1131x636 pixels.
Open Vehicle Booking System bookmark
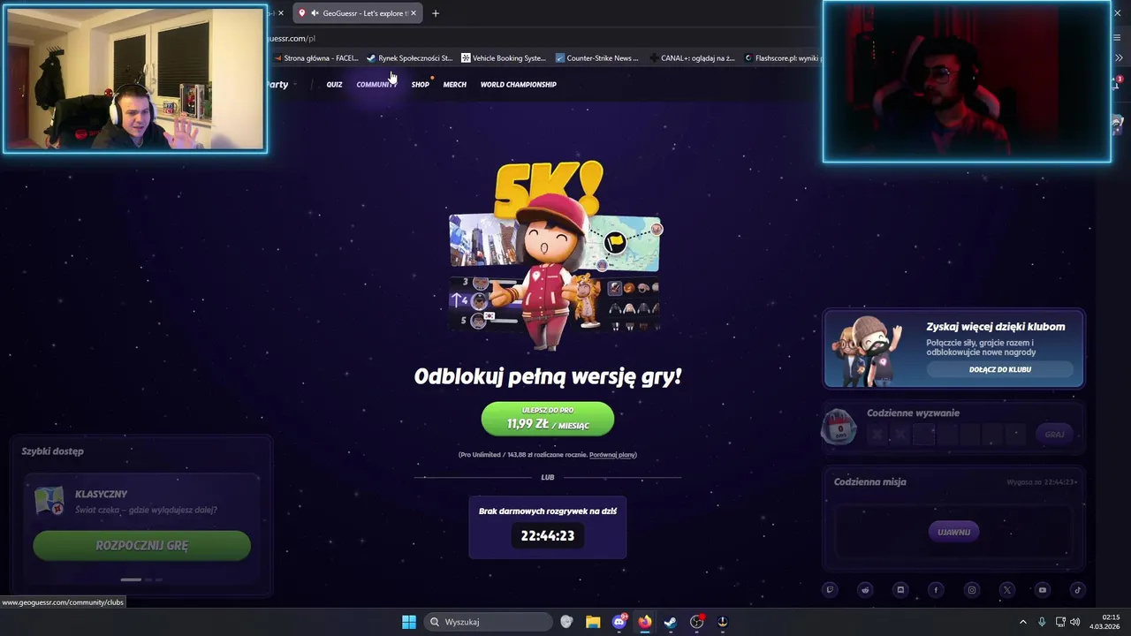tap(504, 58)
